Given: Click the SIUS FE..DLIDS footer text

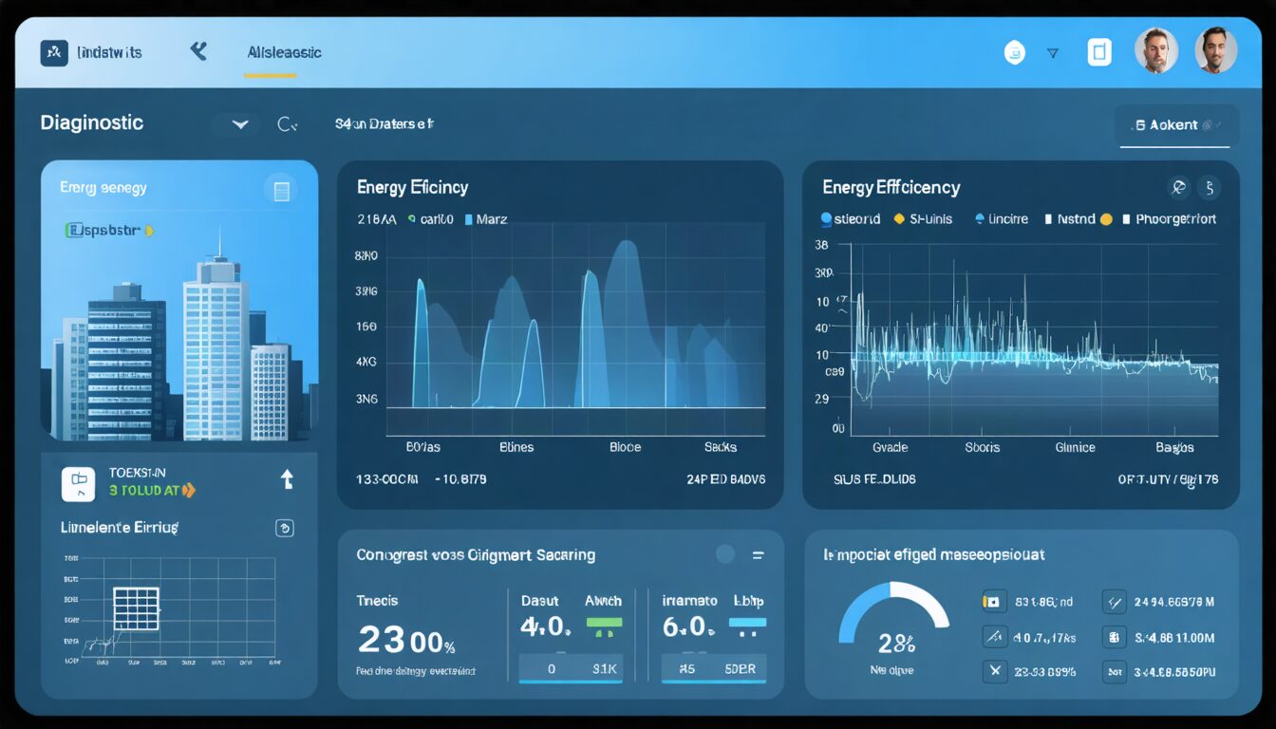Looking at the screenshot, I should pos(874,479).
